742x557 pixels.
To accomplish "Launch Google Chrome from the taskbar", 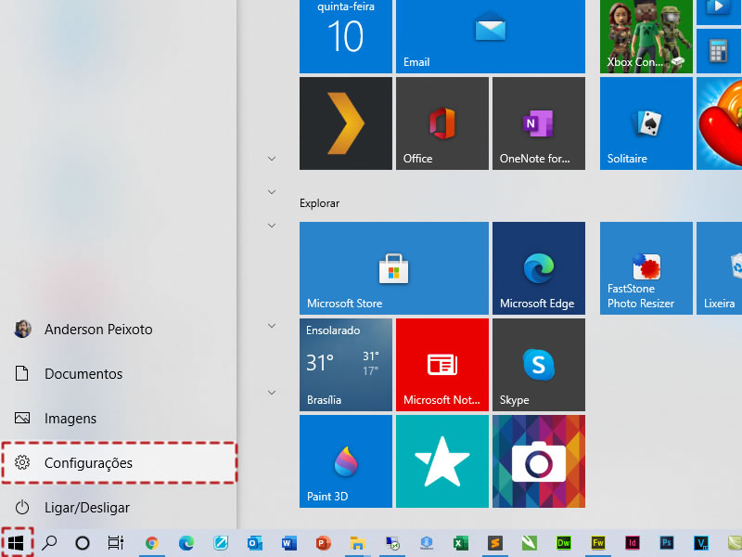I will coord(152,543).
